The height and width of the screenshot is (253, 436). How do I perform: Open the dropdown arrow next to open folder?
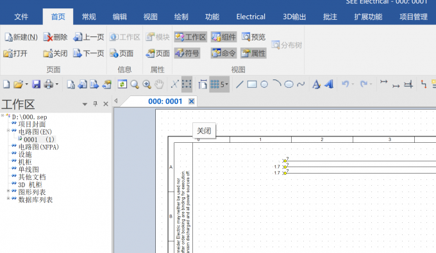[27, 84]
